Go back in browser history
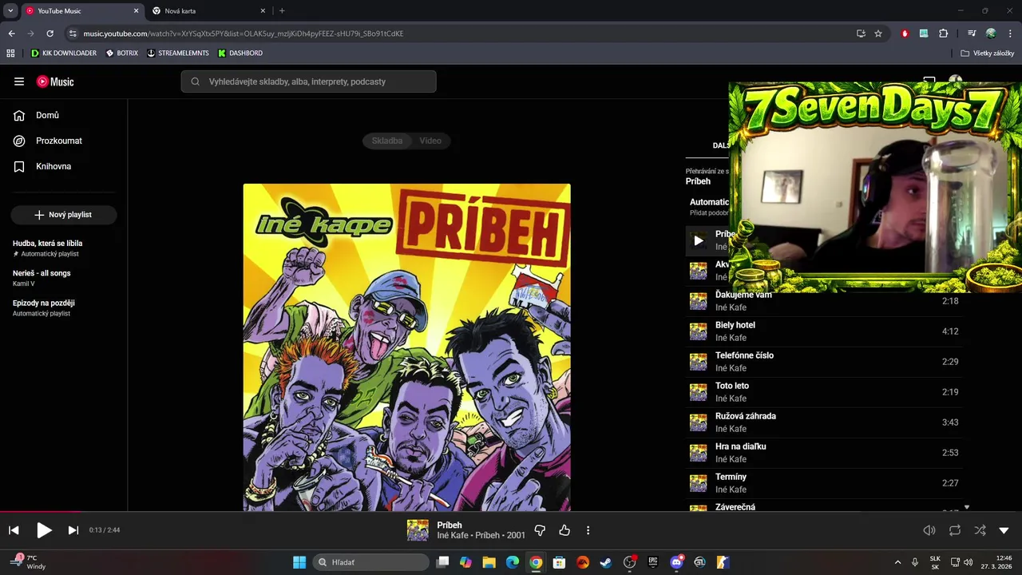1022x575 pixels. click(x=11, y=34)
